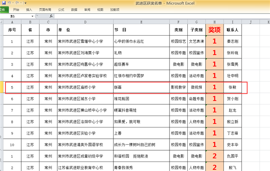Switch to the 开始 ribbon tab
Screen dimensions: 270x171
pos(16,9)
